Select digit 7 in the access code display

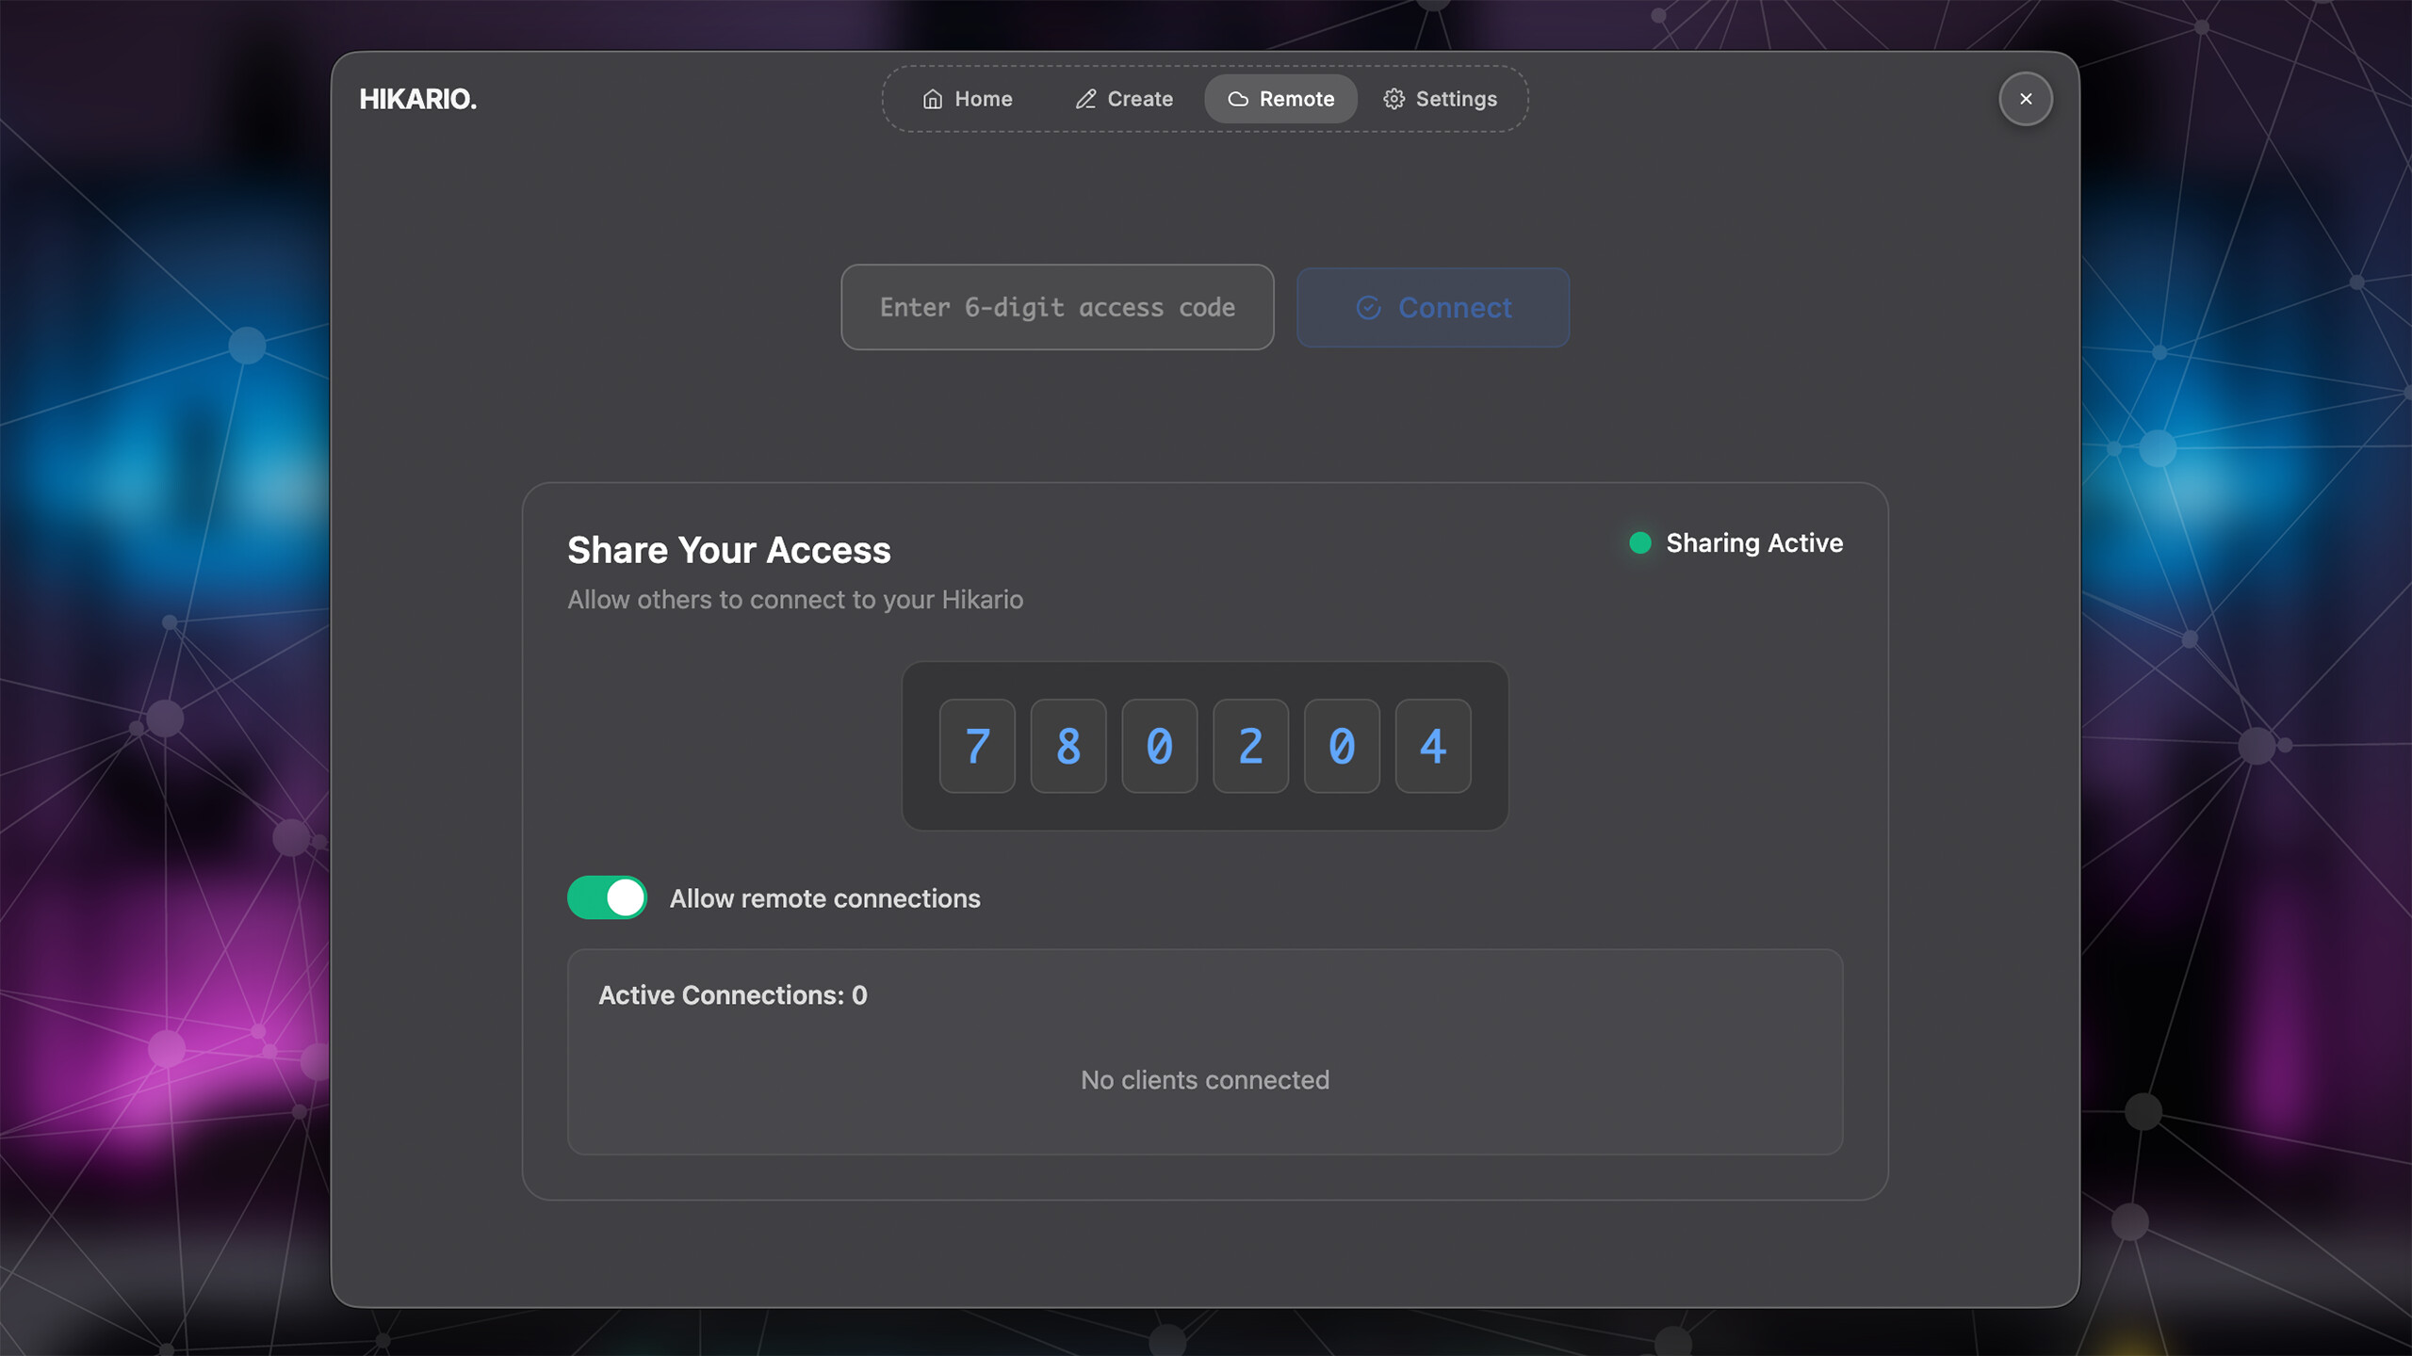tap(977, 747)
